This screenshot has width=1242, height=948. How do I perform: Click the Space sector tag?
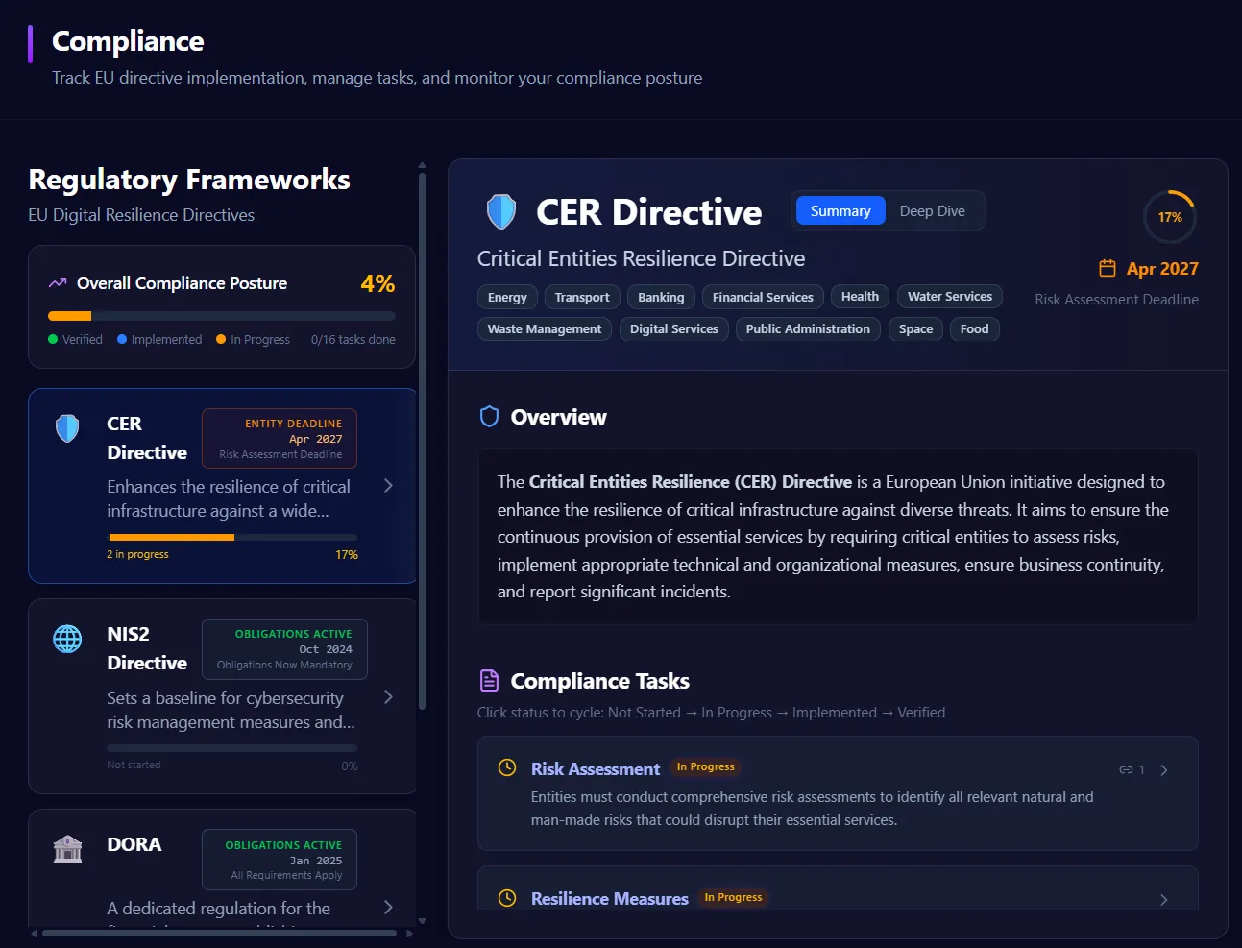click(916, 328)
